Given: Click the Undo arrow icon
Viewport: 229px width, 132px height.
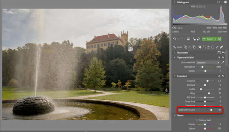Looking at the screenshot, I should (x=175, y=39).
